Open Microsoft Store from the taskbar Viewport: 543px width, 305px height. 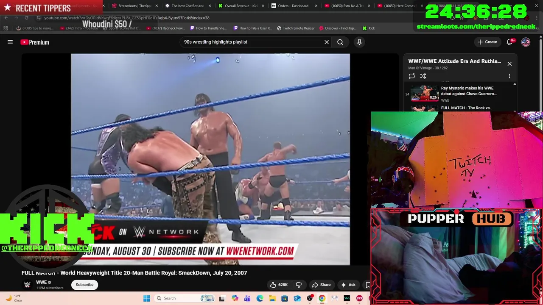coord(285,298)
